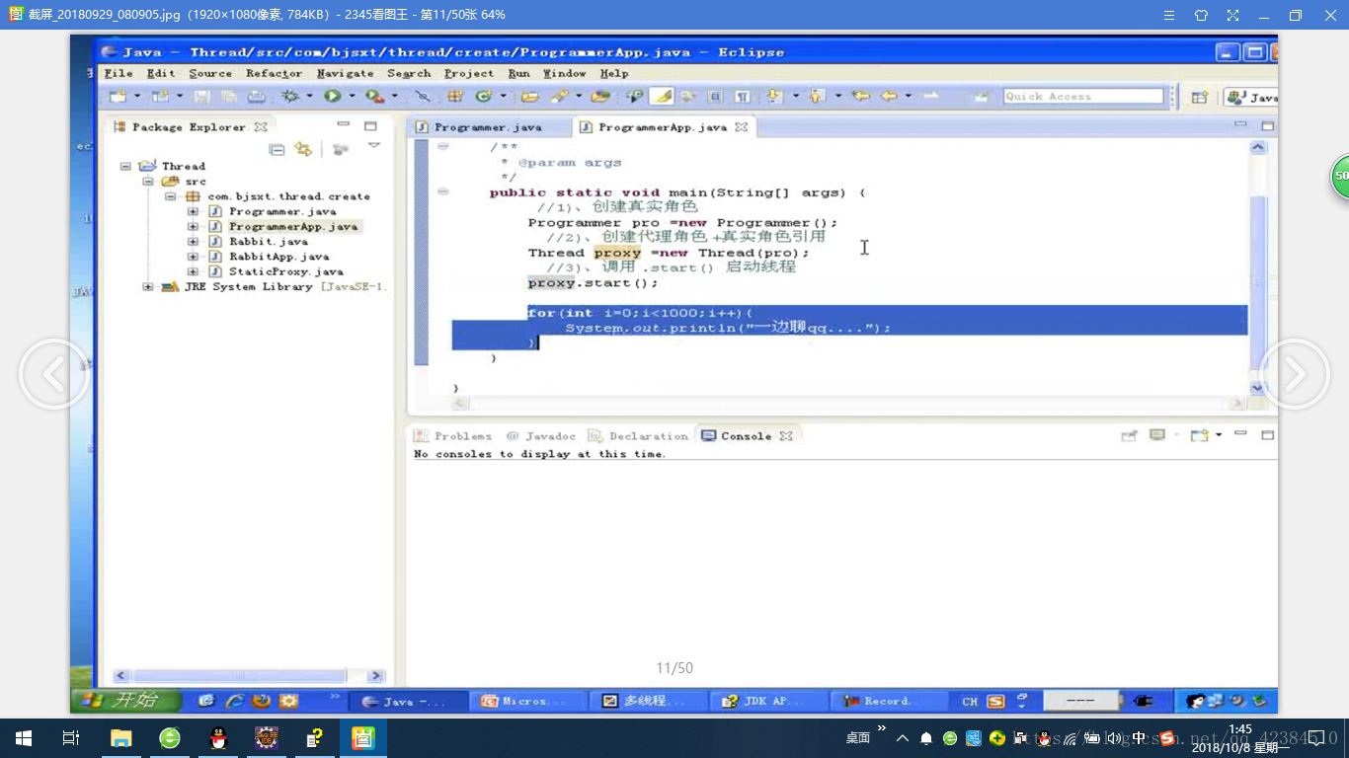Select ProgrammerApp.java in Package Explorer
The image size is (1349, 758).
coord(293,227)
